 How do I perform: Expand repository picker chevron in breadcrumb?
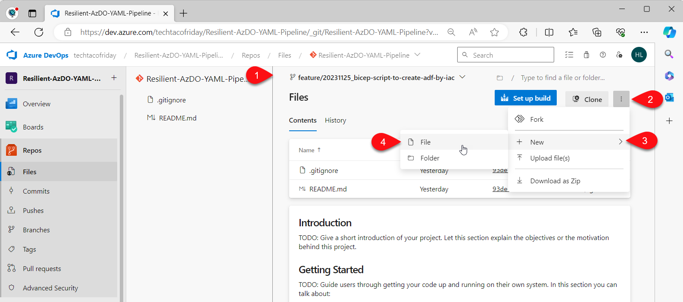point(417,55)
